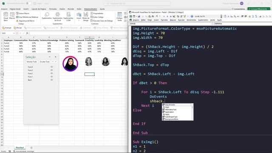Open the Macros list in the ribbon

click(x=12, y=16)
